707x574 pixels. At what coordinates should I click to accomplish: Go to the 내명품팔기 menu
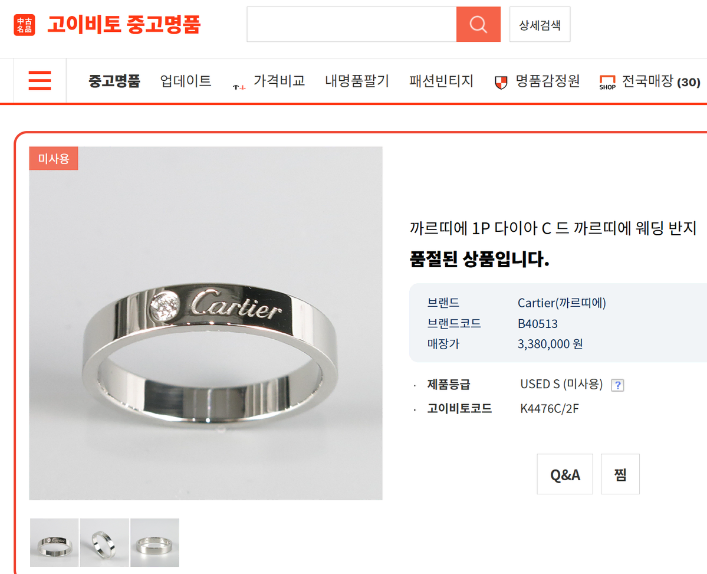357,81
